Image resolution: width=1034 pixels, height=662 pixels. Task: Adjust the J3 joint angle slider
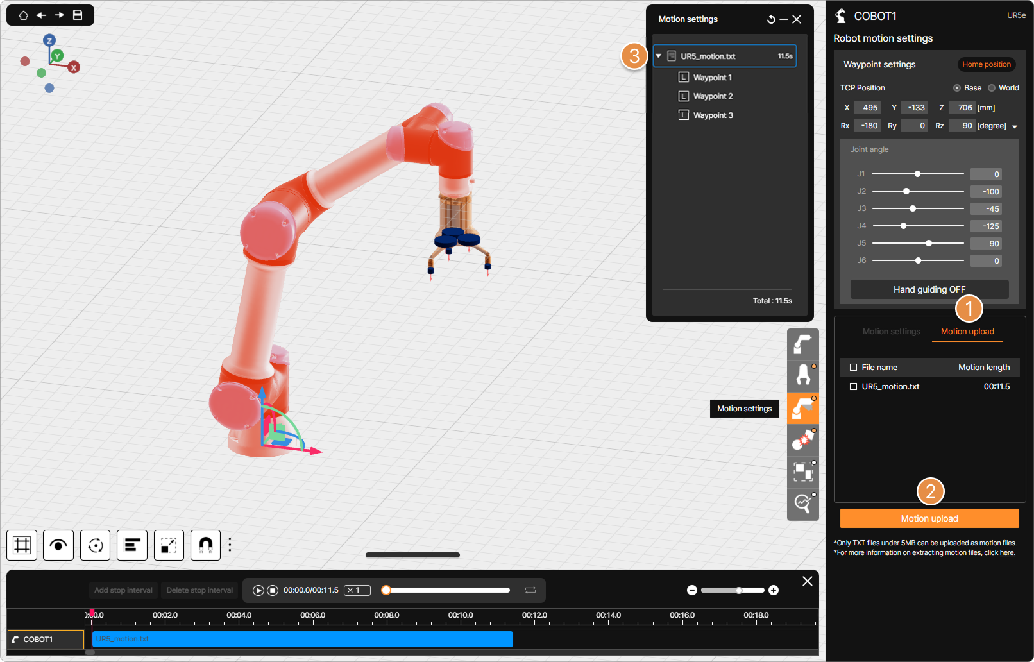(913, 208)
